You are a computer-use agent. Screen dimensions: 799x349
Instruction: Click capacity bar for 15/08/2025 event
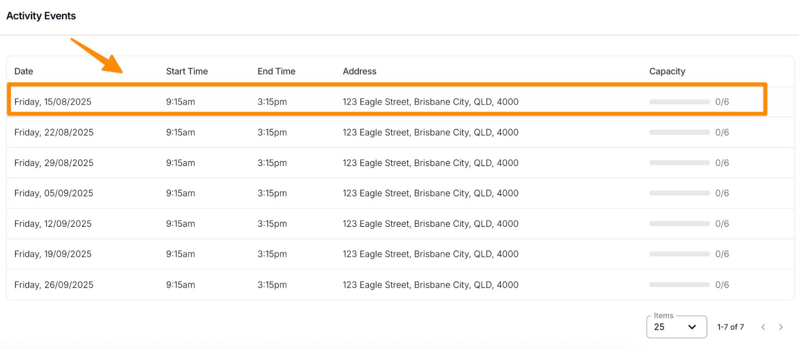pos(679,102)
